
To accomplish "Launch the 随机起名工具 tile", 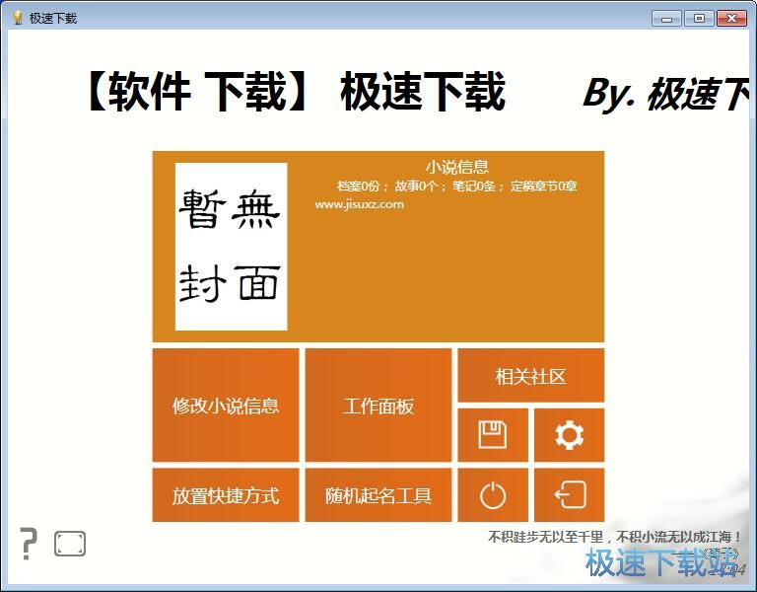I will click(378, 495).
